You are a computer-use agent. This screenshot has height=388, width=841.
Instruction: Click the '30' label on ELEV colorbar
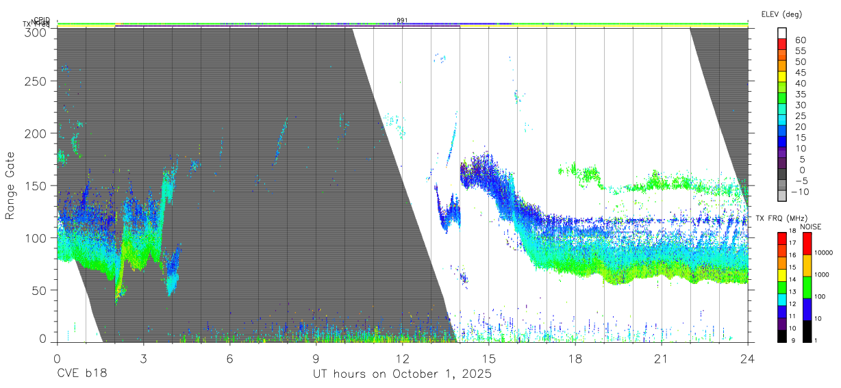(799, 105)
